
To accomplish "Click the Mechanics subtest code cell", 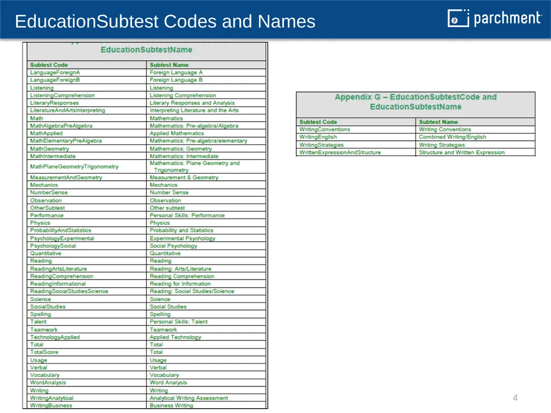I will 87,185.
